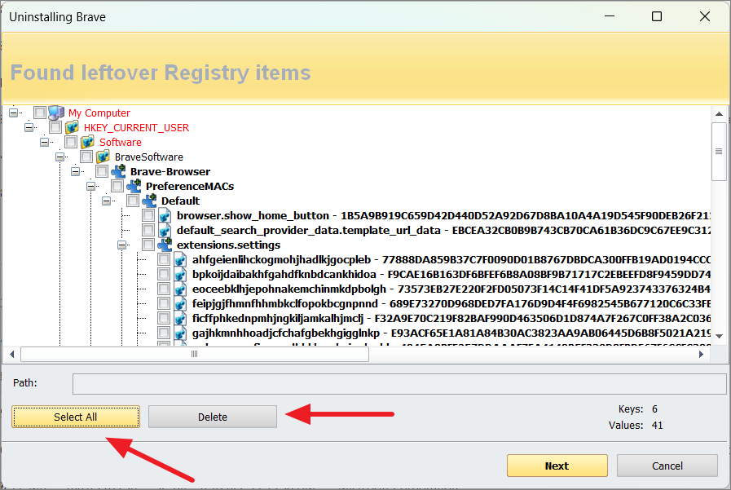This screenshot has width=731, height=490.
Task: Click the My Computer icon in the tree
Action: [56, 113]
